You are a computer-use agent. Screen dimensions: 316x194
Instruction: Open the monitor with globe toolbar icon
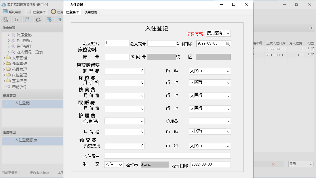point(49,19)
